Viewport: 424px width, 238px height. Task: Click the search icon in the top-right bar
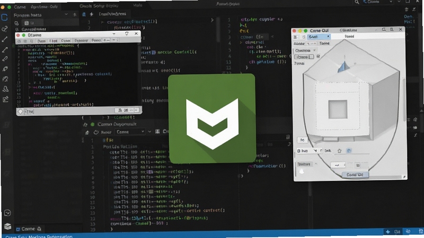click(x=357, y=2)
